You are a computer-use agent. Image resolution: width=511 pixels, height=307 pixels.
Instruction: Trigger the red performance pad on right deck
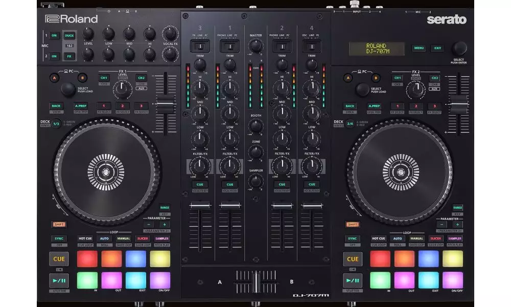[380, 259]
